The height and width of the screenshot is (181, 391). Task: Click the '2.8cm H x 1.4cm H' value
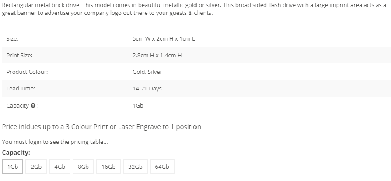[157, 56]
